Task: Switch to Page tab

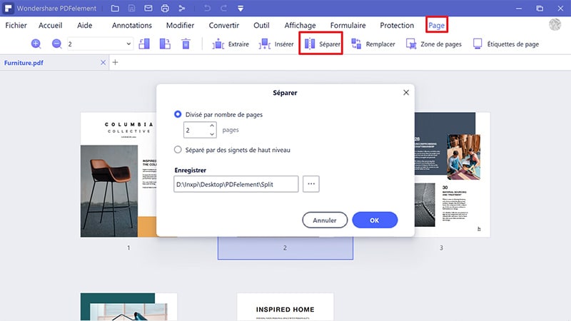Action: [437, 25]
